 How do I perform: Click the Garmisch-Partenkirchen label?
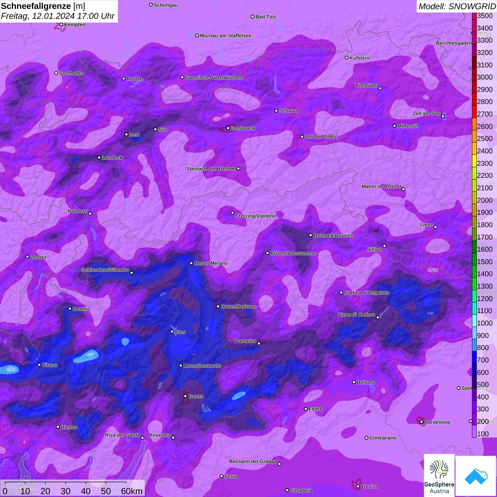coord(214,77)
